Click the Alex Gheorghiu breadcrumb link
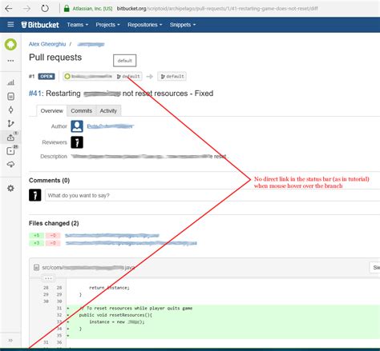 click(x=47, y=44)
